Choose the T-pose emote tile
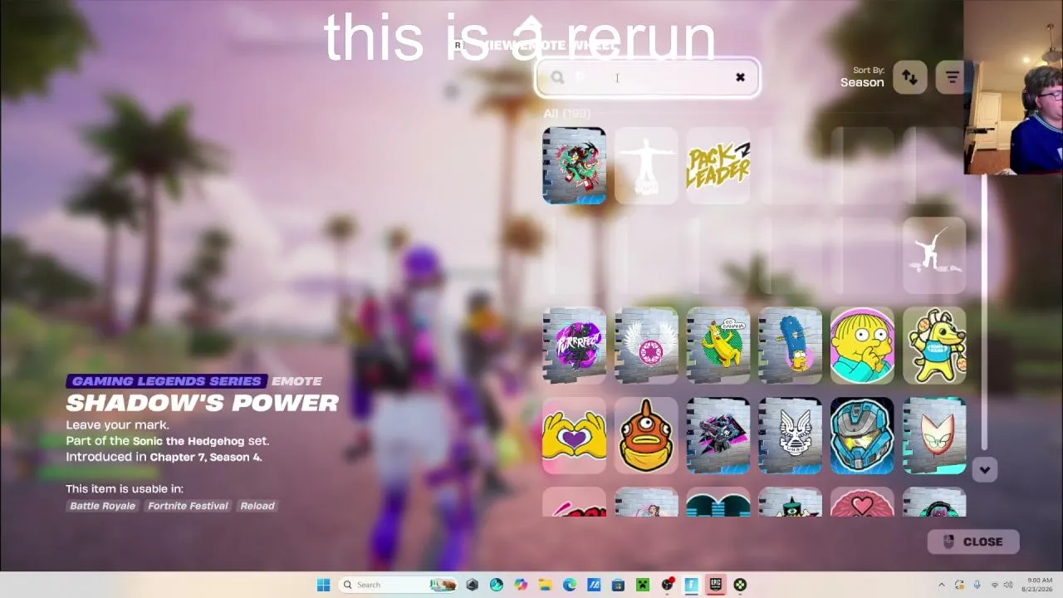This screenshot has height=598, width=1063. pos(646,165)
